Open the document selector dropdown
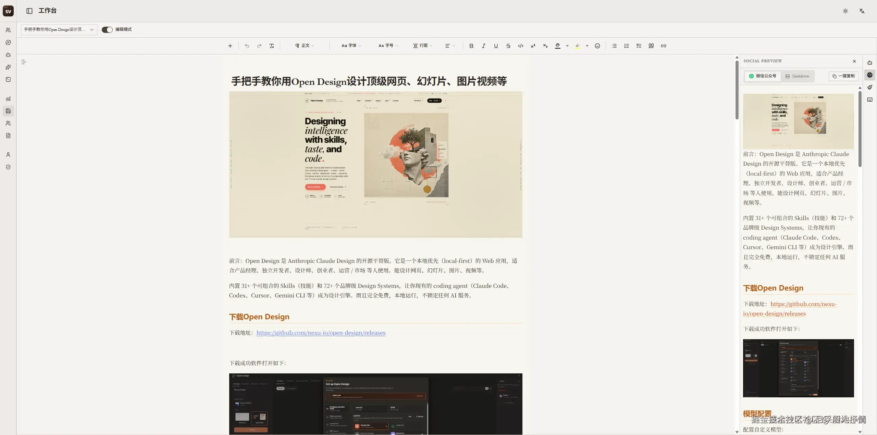This screenshot has height=435, width=877. 59,29
